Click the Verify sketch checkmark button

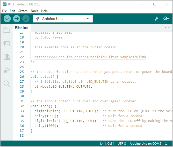click(x=7, y=19)
